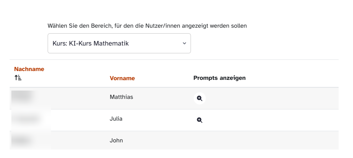353x158 pixels.
Task: Click the chevron arrow of the area selector
Action: (x=184, y=43)
